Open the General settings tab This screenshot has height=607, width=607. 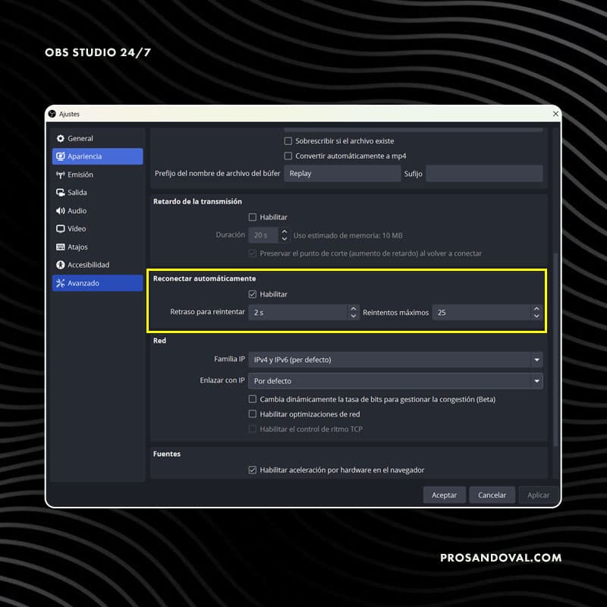point(98,138)
